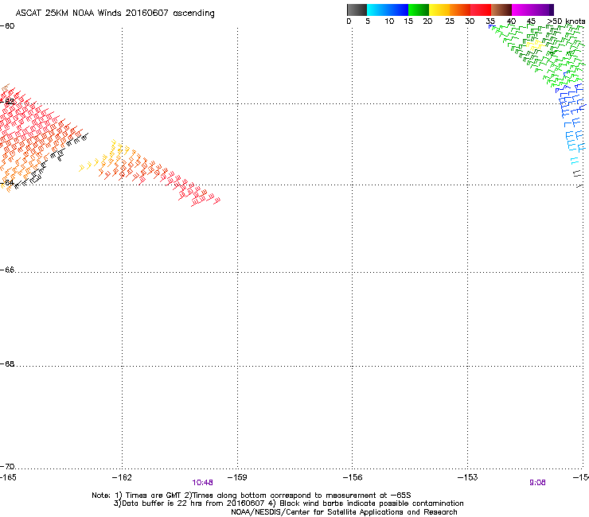This screenshot has height=517, width=589.
Task: Click the latitude label -68
Action: (x=7, y=363)
